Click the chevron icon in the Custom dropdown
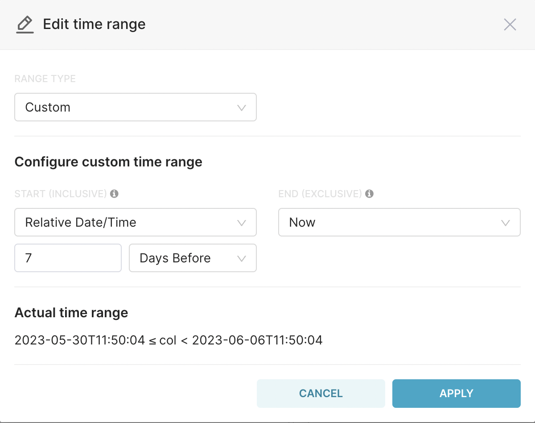The height and width of the screenshot is (423, 535). click(242, 107)
